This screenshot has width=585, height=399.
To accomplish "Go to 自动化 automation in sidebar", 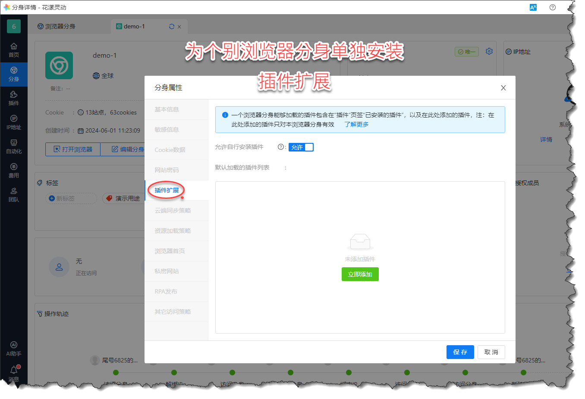I will click(x=14, y=146).
